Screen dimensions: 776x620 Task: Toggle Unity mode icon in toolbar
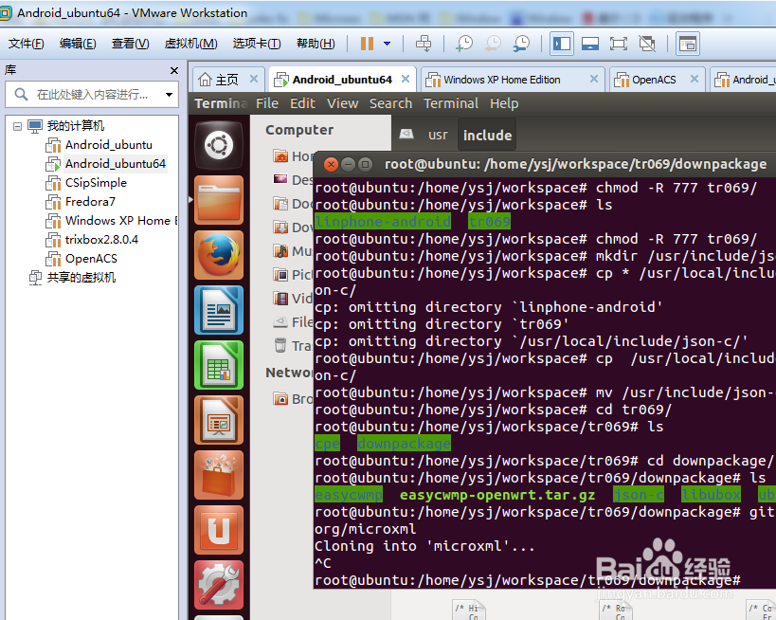[647, 44]
